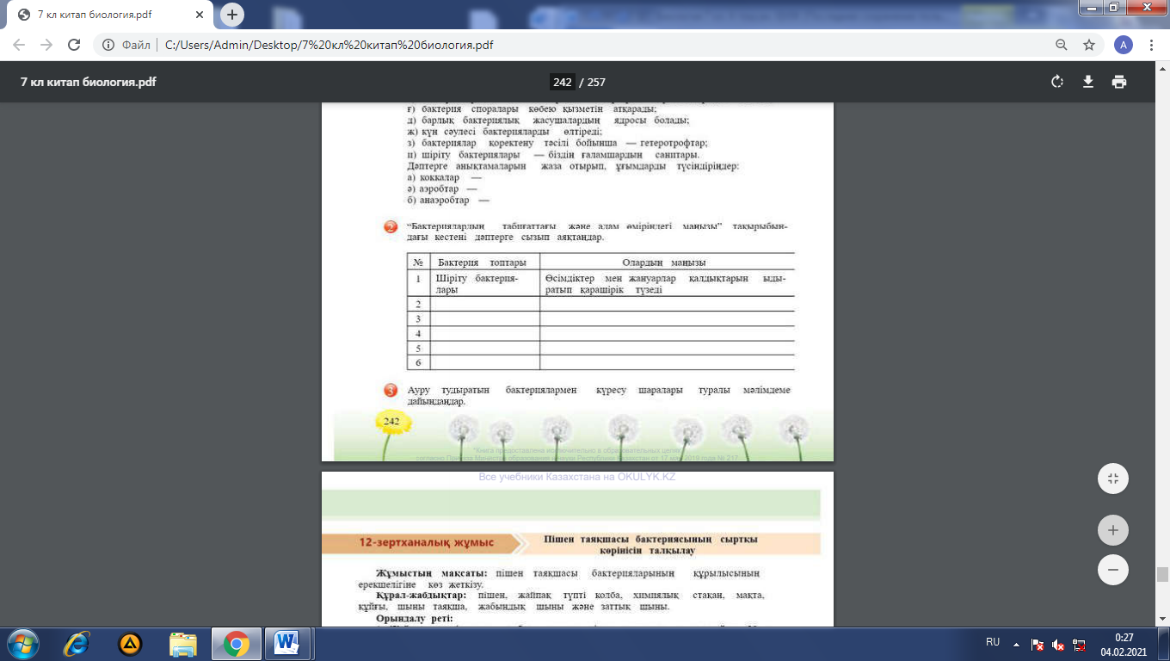
Task: Open a new browser tab
Action: [232, 15]
